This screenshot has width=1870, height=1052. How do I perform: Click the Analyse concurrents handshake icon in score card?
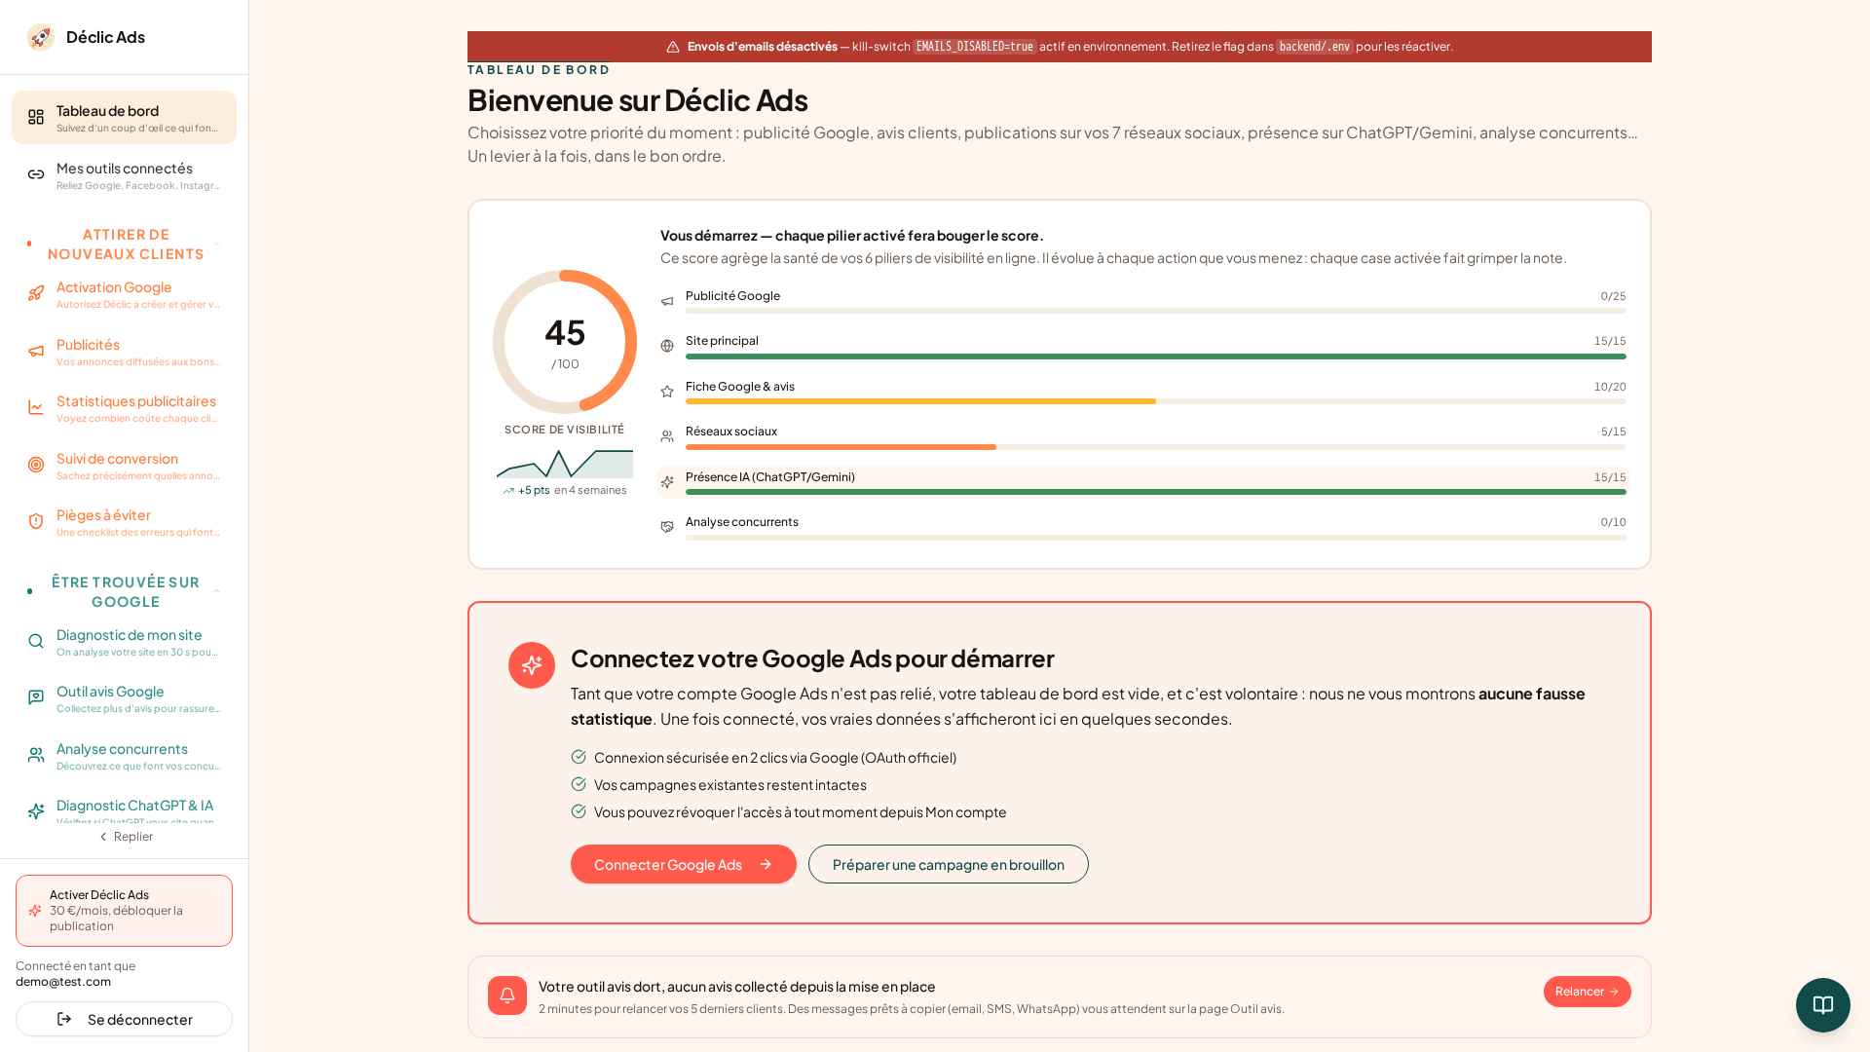pyautogui.click(x=667, y=527)
